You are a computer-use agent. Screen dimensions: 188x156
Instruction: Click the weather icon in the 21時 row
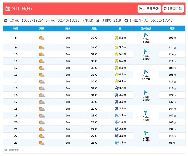coord(42,129)
